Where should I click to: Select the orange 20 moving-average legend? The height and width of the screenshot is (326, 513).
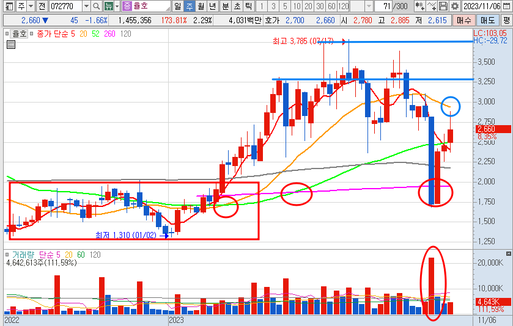pyautogui.click(x=83, y=34)
